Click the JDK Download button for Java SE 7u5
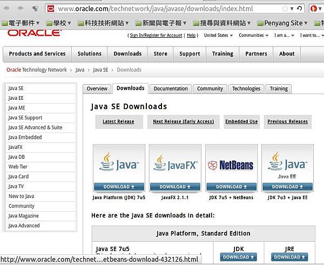 (239, 257)
